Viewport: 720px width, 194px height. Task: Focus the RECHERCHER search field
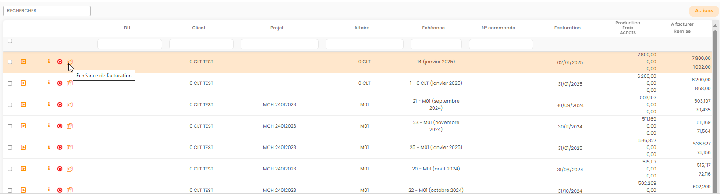tap(47, 11)
